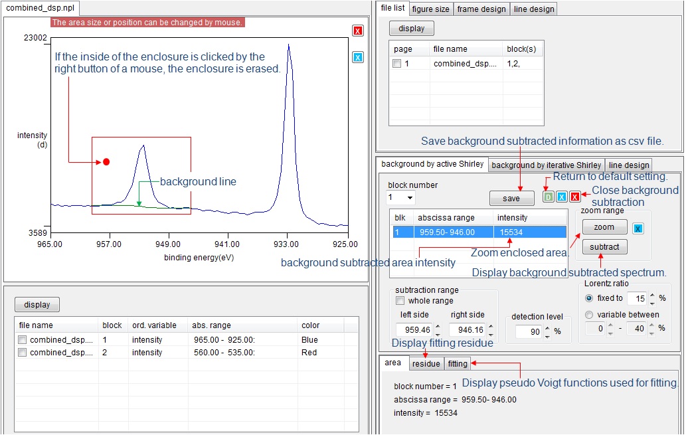Screen dimensions: 688x435
Task: Click the save button
Action: click(511, 199)
